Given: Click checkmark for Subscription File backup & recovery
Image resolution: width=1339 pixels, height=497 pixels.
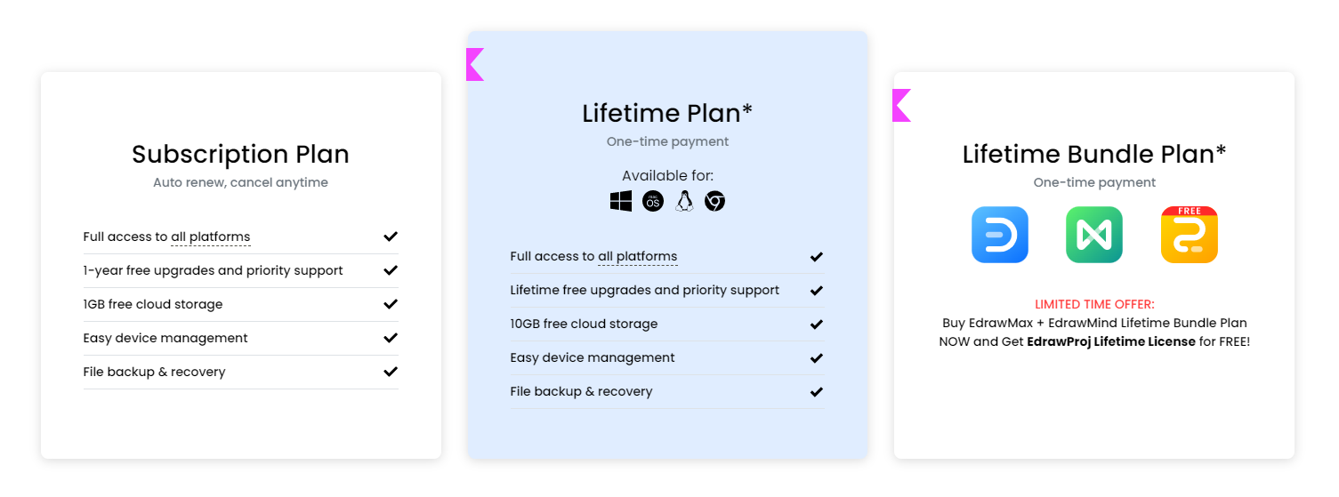Looking at the screenshot, I should (391, 372).
